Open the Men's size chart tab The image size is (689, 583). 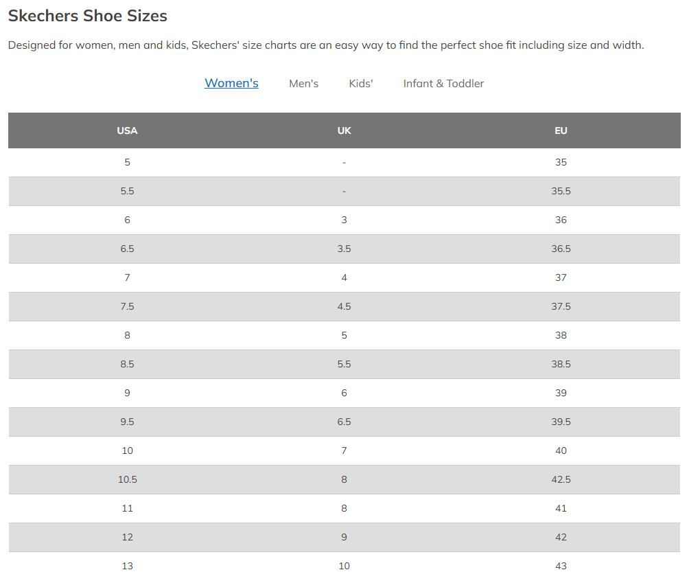click(303, 84)
